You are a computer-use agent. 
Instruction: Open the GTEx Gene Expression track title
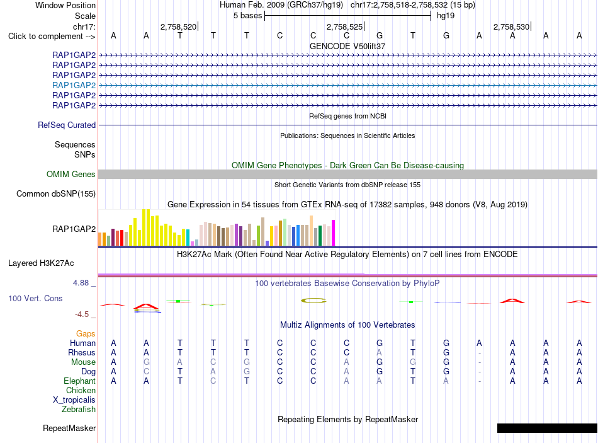[x=347, y=204]
